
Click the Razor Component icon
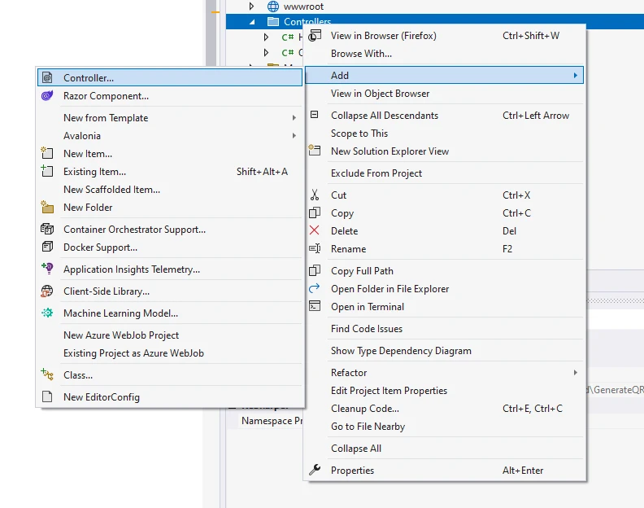[x=47, y=96]
